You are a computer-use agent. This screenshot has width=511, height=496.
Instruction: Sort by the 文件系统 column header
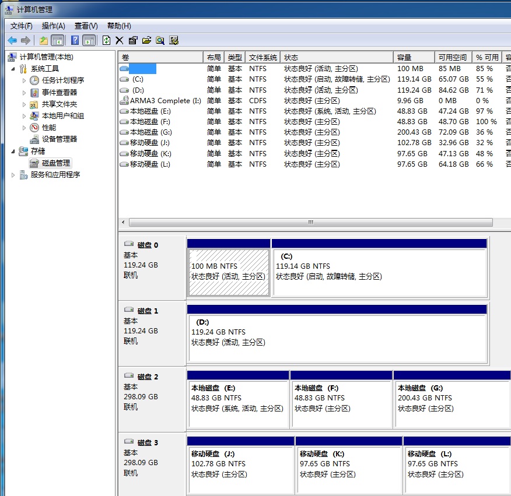point(263,57)
